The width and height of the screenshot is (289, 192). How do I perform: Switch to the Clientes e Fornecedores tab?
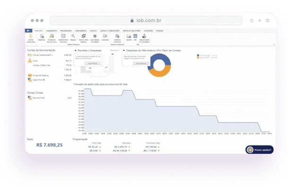click(x=110, y=31)
